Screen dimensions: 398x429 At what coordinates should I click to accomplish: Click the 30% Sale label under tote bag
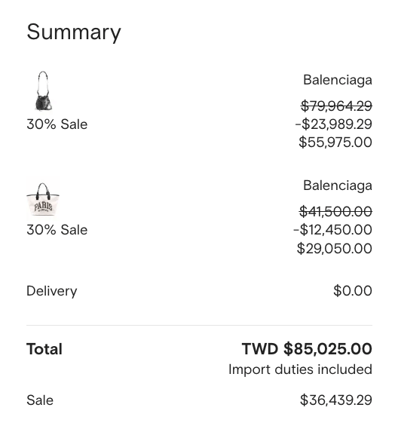[57, 230]
